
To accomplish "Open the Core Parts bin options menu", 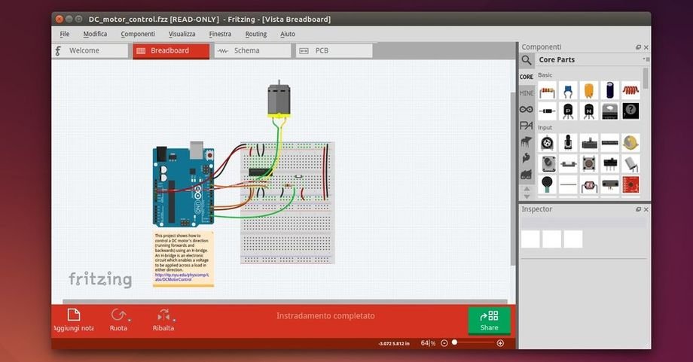I will pyautogui.click(x=645, y=59).
